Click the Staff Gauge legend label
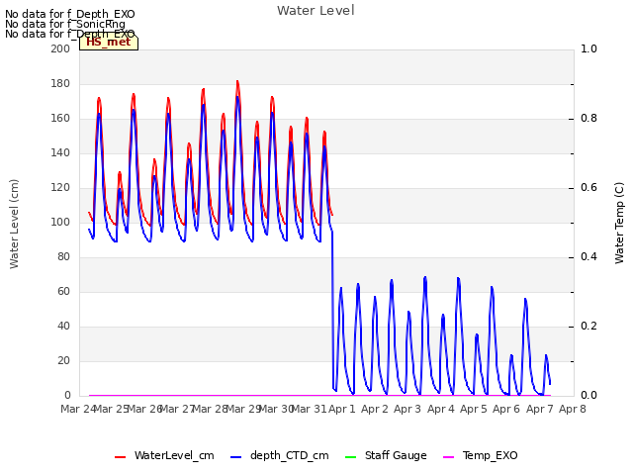The height and width of the screenshot is (475, 633). click(x=396, y=455)
